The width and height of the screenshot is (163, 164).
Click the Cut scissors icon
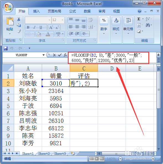click(x=19, y=19)
